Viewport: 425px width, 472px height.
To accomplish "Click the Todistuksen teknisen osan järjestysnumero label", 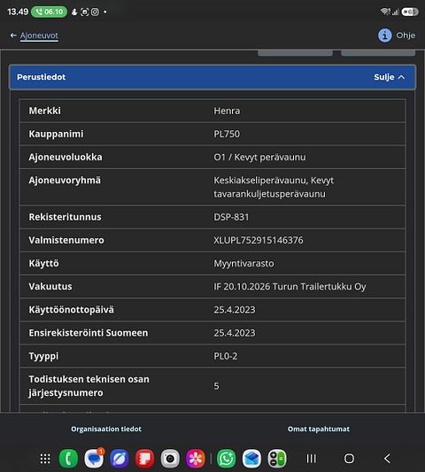I will pos(89,386).
